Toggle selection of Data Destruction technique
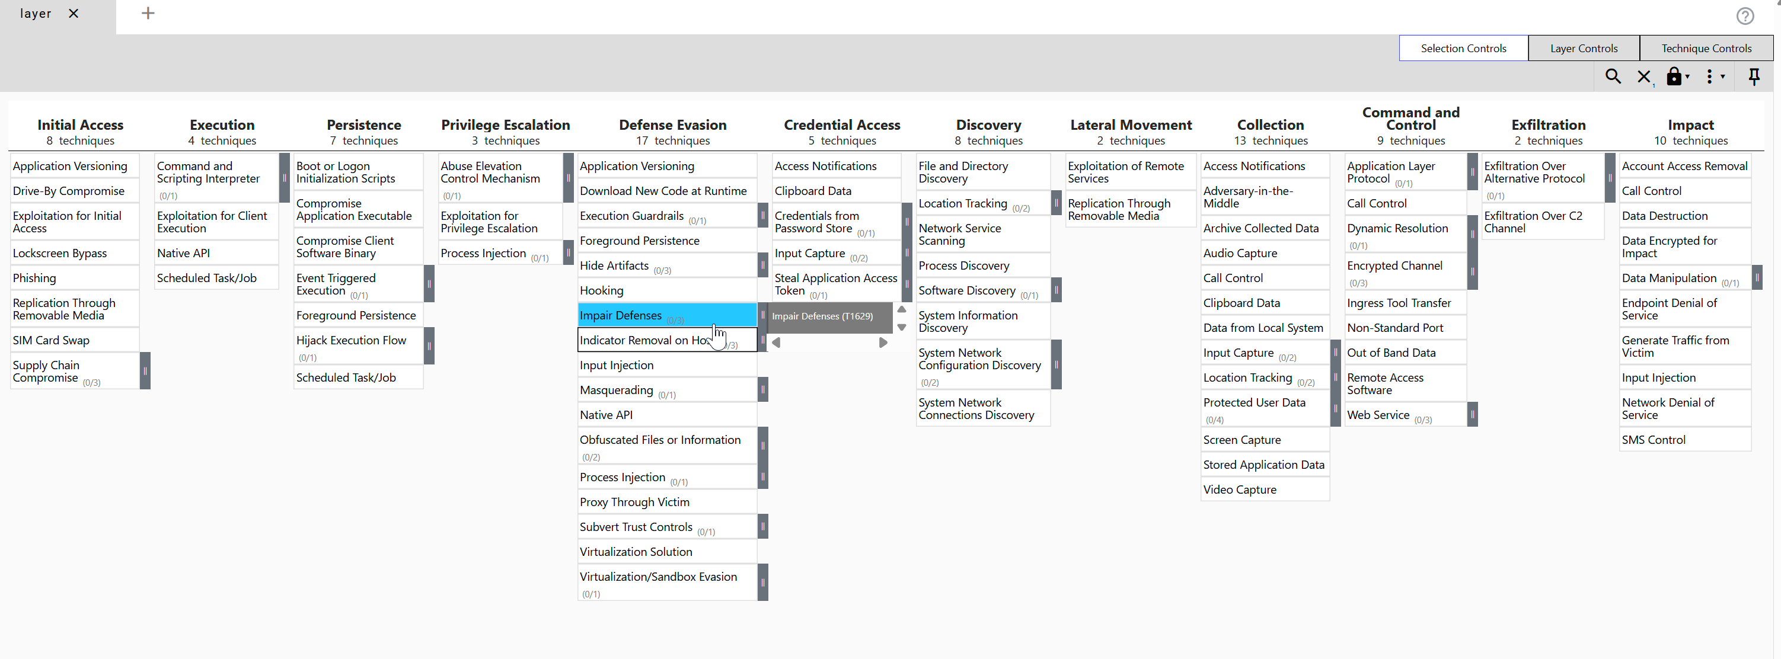Viewport: 1781px width, 659px height. click(1665, 215)
